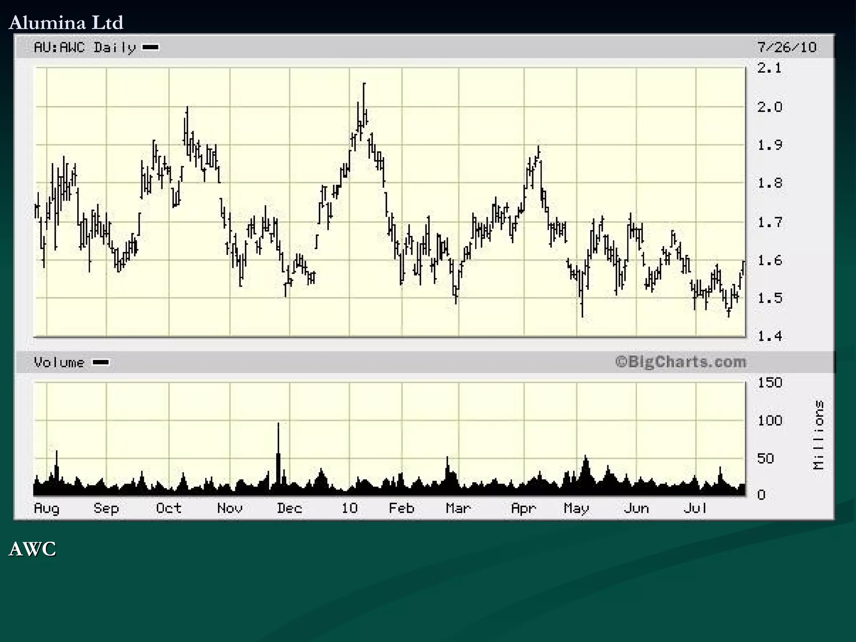
Task: Click the black legend marker beside Volume
Action: (101, 362)
